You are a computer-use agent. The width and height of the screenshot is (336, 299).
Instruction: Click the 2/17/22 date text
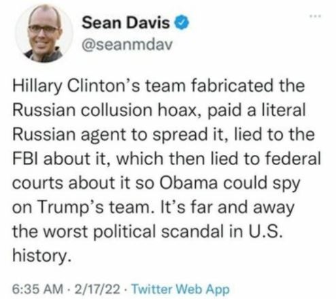tap(97, 289)
